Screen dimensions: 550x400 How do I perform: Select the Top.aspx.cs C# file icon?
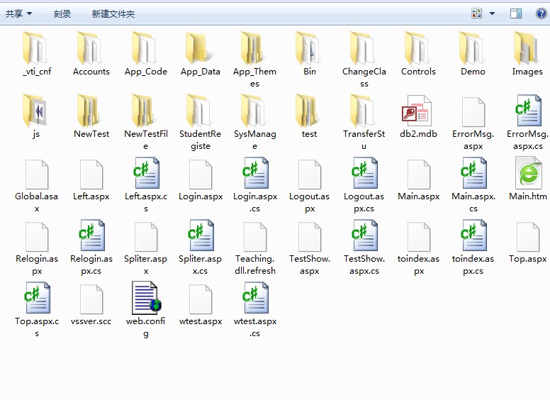(x=37, y=298)
